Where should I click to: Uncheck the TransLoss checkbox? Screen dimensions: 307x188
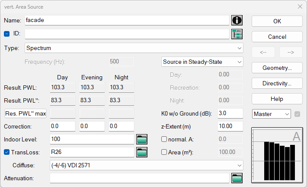[6, 152]
